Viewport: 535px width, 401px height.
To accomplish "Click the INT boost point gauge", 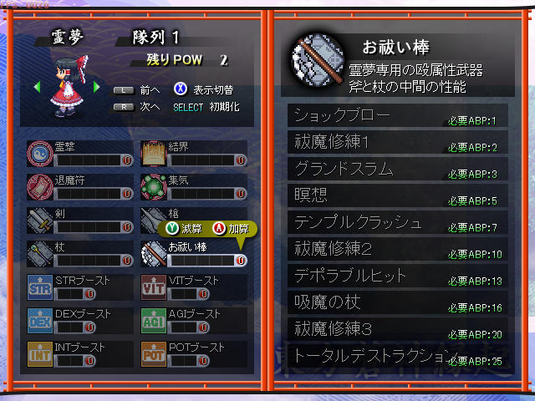I will pos(74,360).
